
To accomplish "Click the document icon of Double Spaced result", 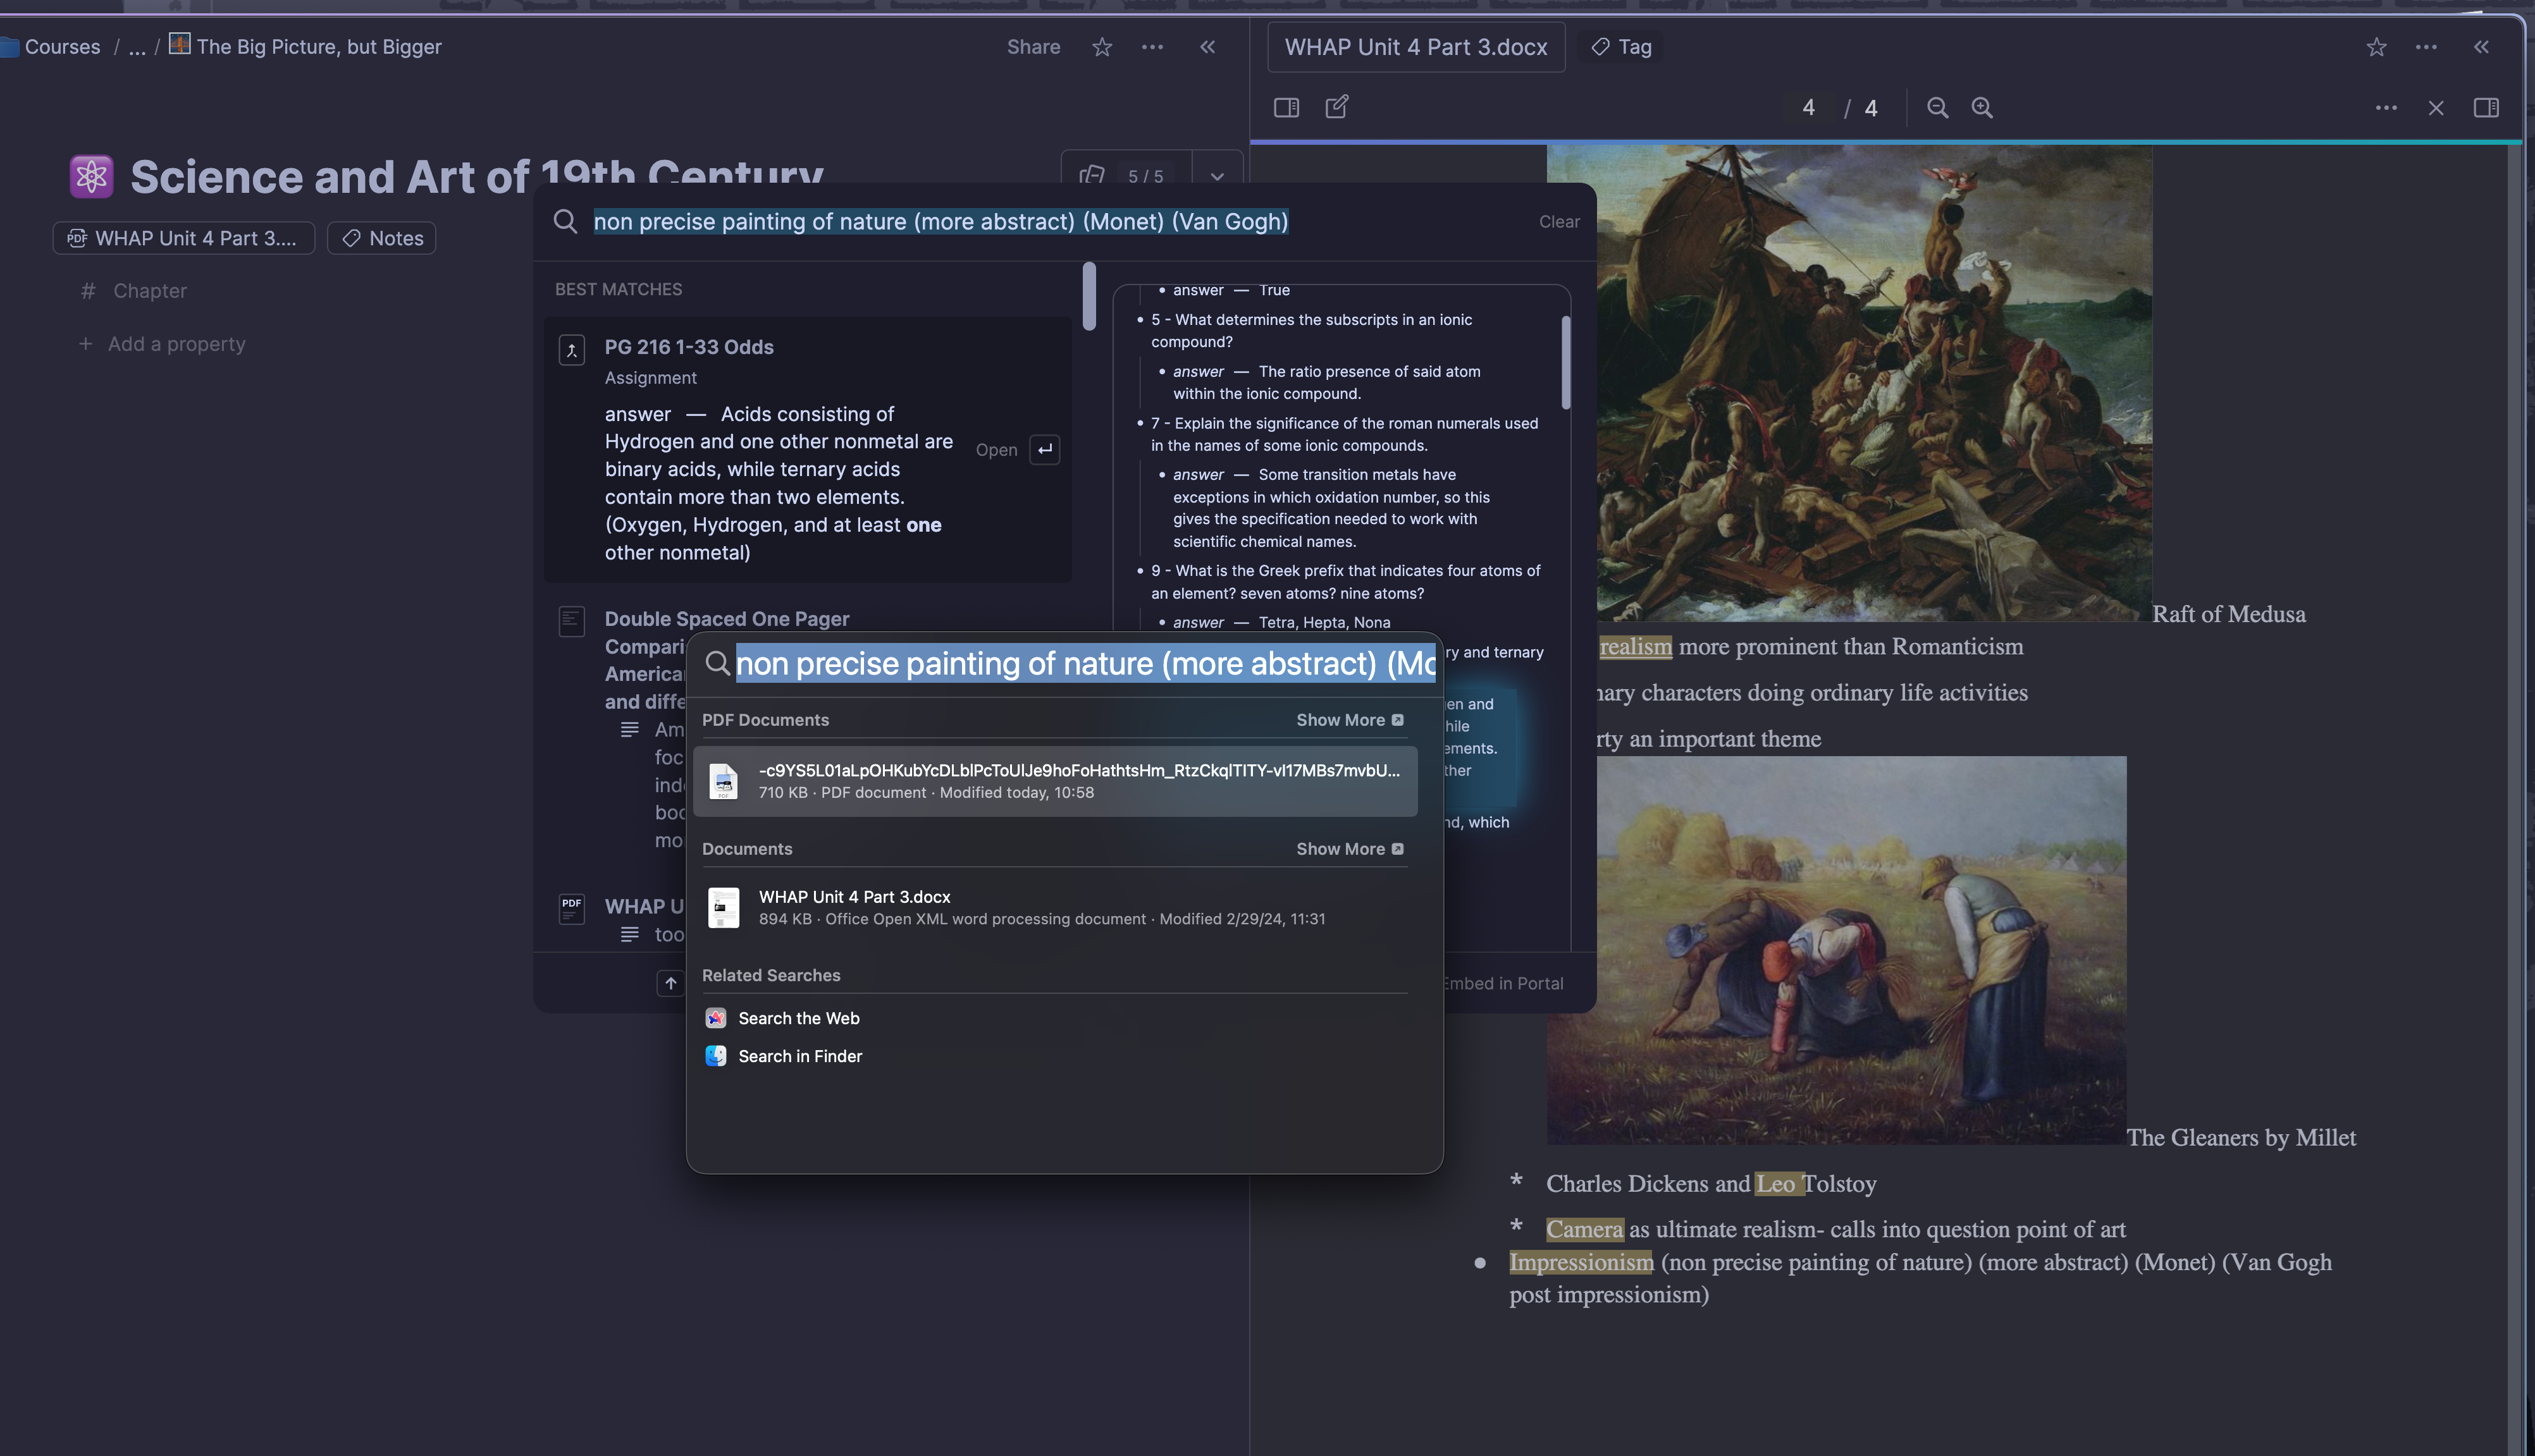I will tap(571, 621).
